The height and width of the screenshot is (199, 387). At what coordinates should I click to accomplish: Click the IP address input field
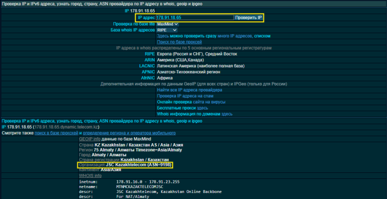click(x=195, y=18)
